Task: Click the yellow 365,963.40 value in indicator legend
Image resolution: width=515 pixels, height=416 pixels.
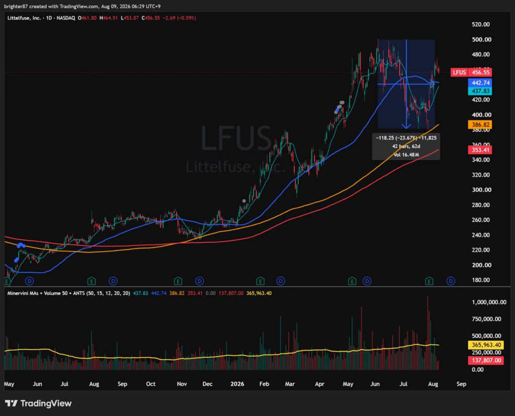Action: tap(259, 293)
